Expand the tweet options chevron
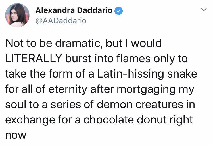 pyautogui.click(x=204, y=9)
